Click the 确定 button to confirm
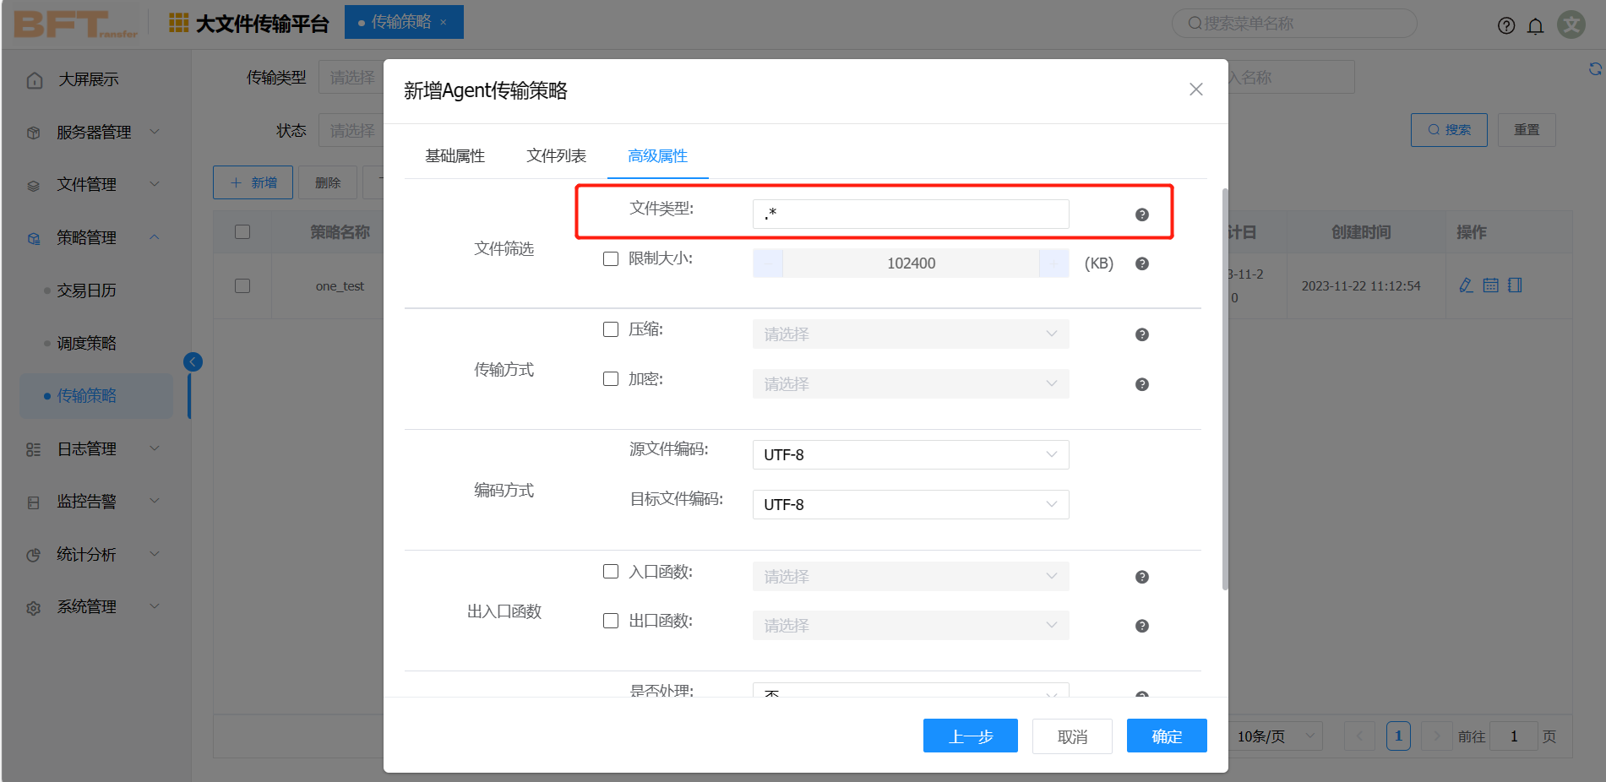Screen dimensions: 1606x782 tap(1166, 736)
